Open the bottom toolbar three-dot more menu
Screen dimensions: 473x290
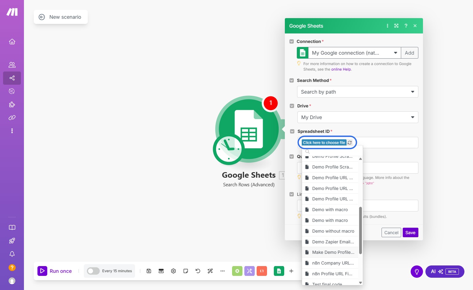pyautogui.click(x=223, y=271)
